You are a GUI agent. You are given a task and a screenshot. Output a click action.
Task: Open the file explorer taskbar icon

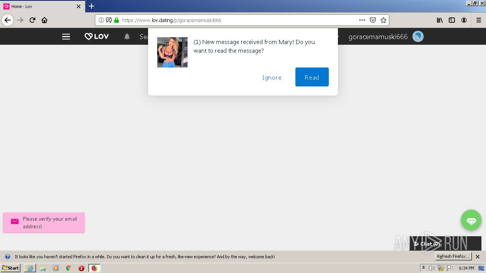click(43, 268)
